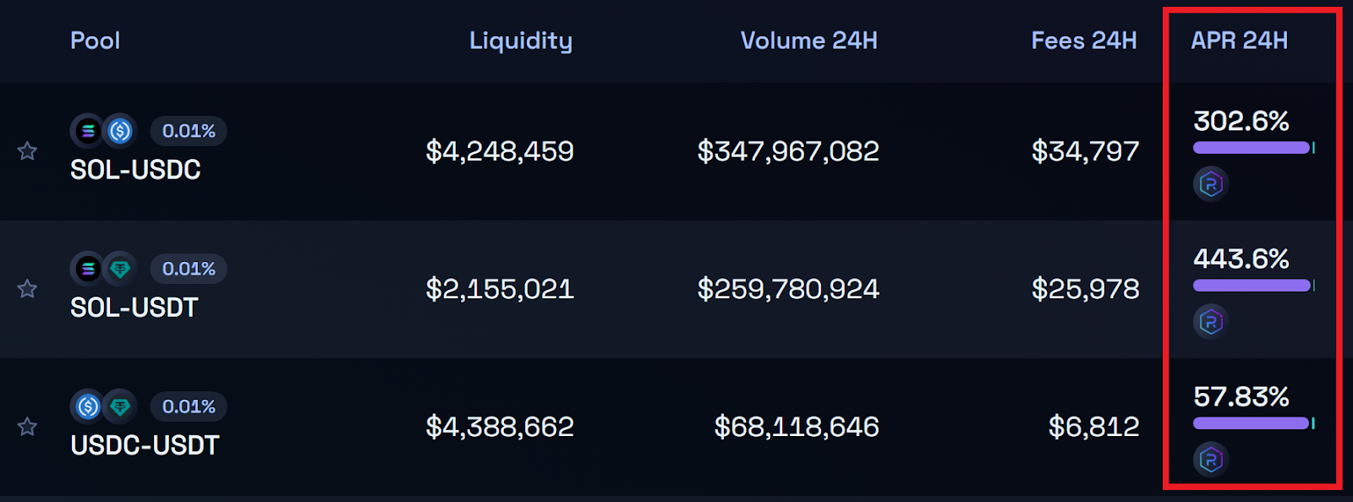
Task: Click the SOL token icon in SOL-USDC row
Action: 87,131
